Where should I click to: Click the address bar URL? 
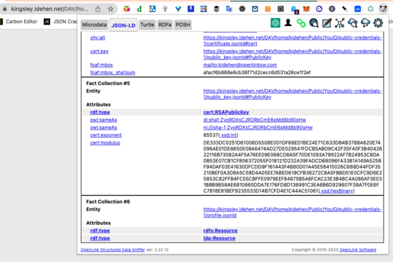pos(49,9)
